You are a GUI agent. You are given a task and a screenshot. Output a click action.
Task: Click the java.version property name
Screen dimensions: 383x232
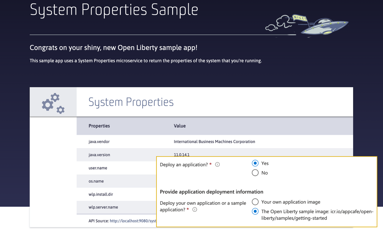(99, 155)
